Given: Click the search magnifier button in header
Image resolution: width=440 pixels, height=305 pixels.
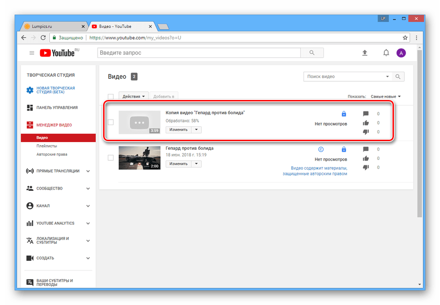Looking at the screenshot, I should click(x=312, y=53).
